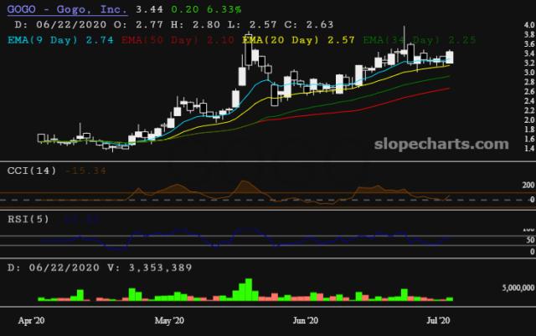This screenshot has width=536, height=336.
Task: Click the Apr '20 date axis label
Action: click(x=33, y=320)
